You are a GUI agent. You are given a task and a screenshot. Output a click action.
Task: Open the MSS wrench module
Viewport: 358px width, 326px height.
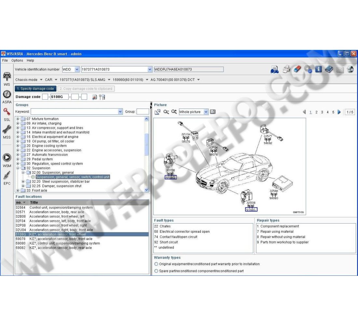[7, 132]
